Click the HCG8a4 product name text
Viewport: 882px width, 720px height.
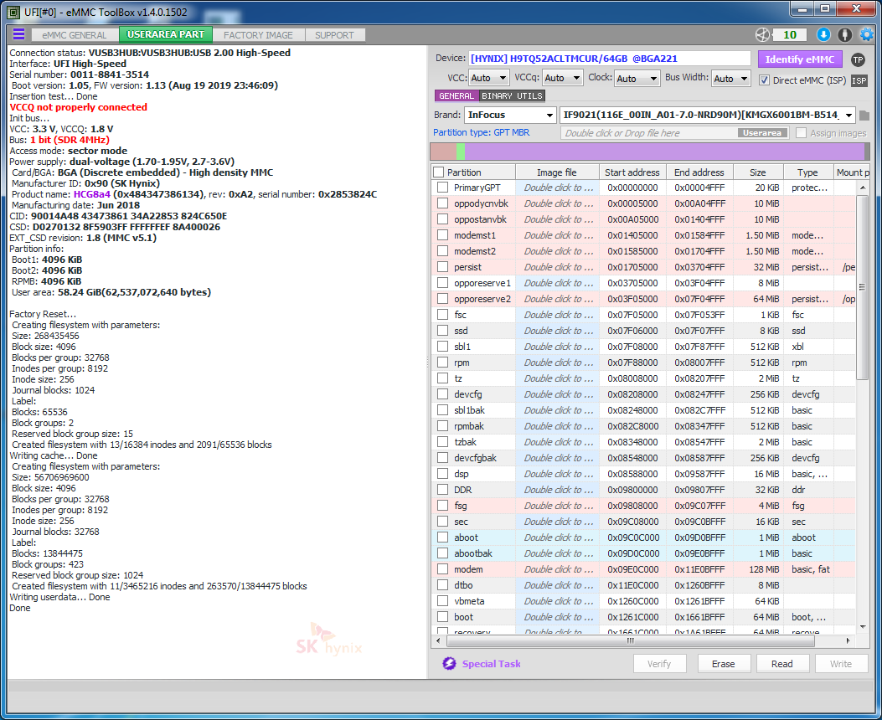[91, 194]
